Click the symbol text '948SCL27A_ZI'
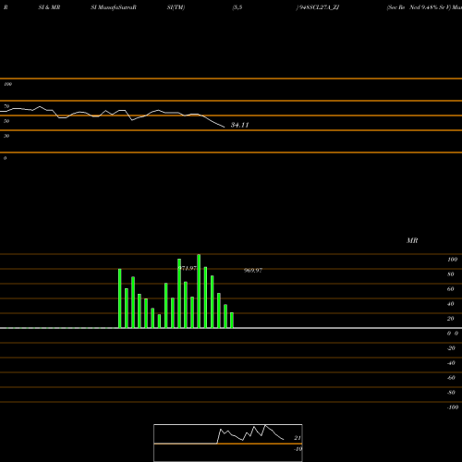Viewport: 462px width, 462px height. pyautogui.click(x=318, y=7)
